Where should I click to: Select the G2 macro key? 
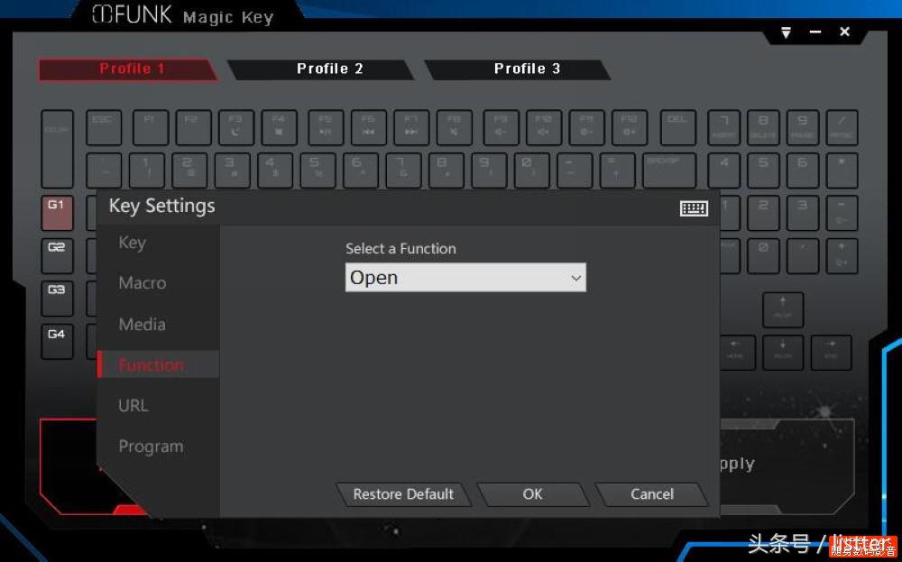(x=57, y=255)
